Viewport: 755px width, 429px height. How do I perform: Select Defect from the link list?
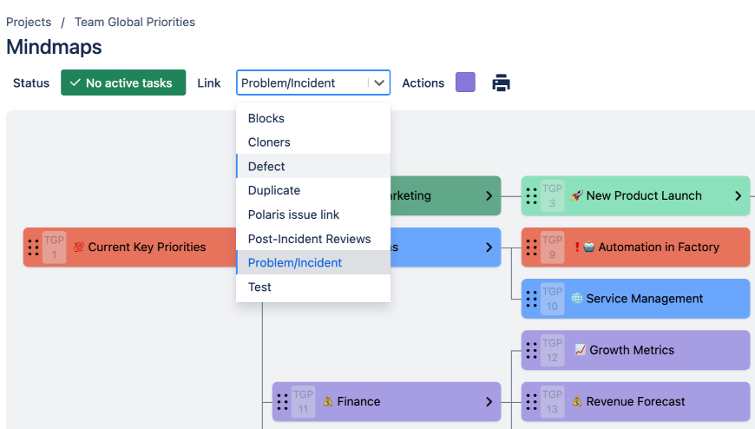click(266, 167)
